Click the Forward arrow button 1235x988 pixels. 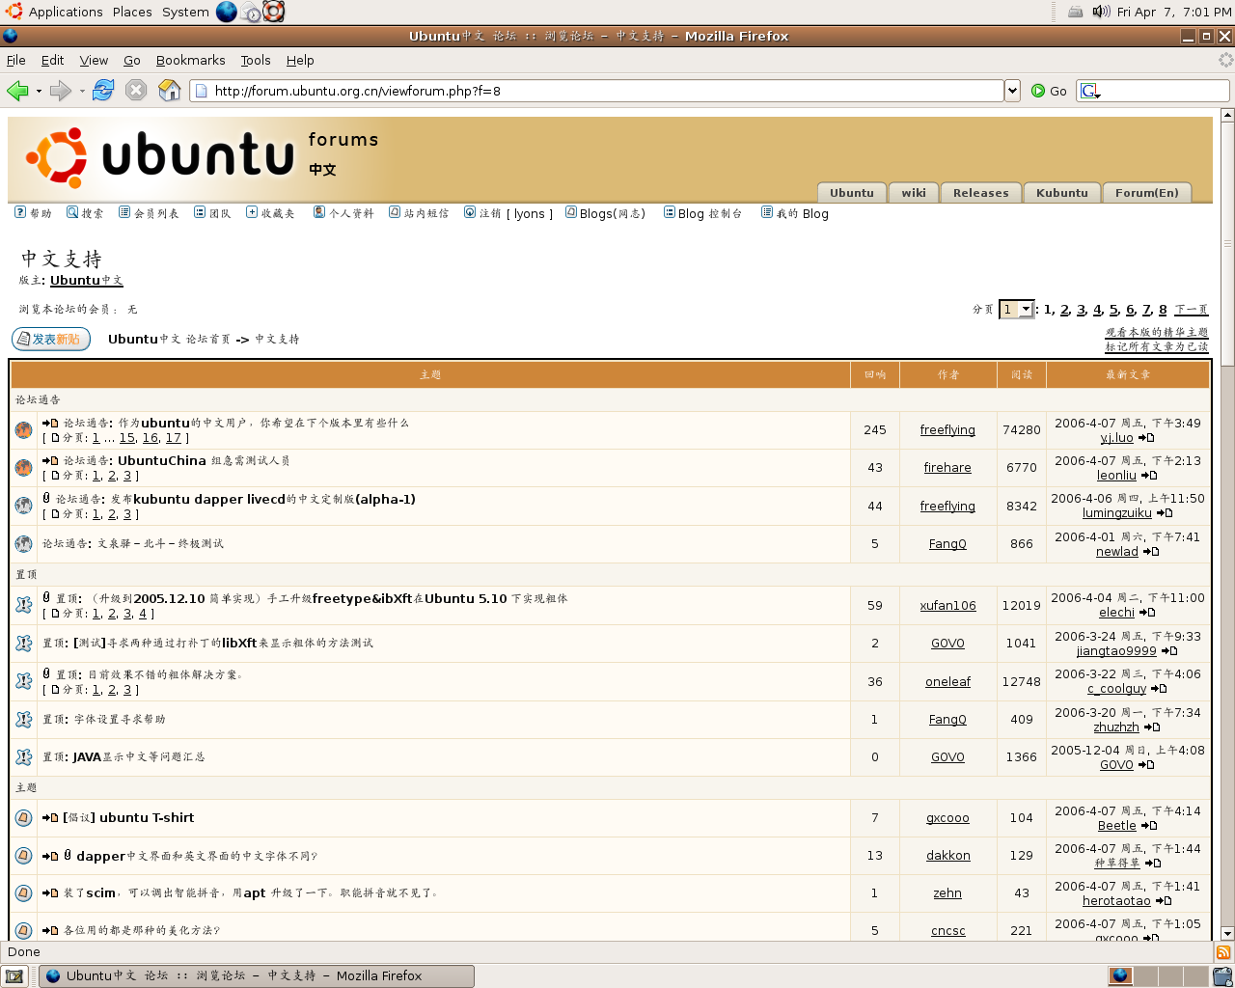[60, 91]
